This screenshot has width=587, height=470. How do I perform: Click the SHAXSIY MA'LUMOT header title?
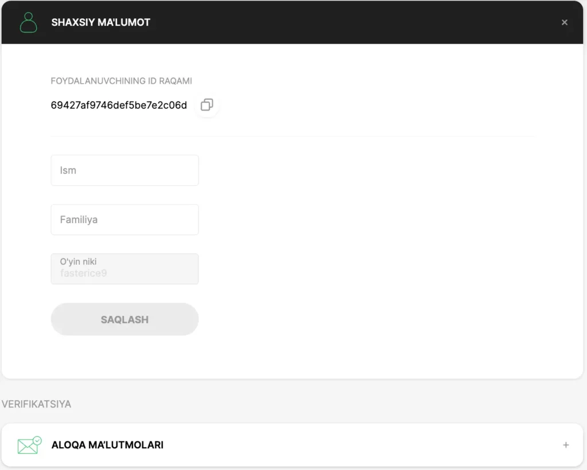[x=101, y=22]
